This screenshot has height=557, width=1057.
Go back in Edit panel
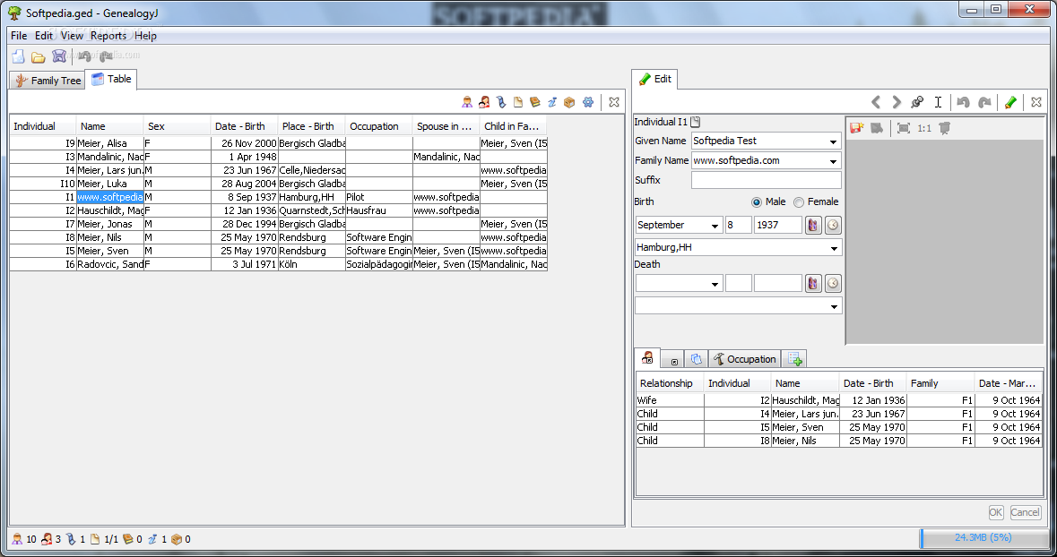876,102
